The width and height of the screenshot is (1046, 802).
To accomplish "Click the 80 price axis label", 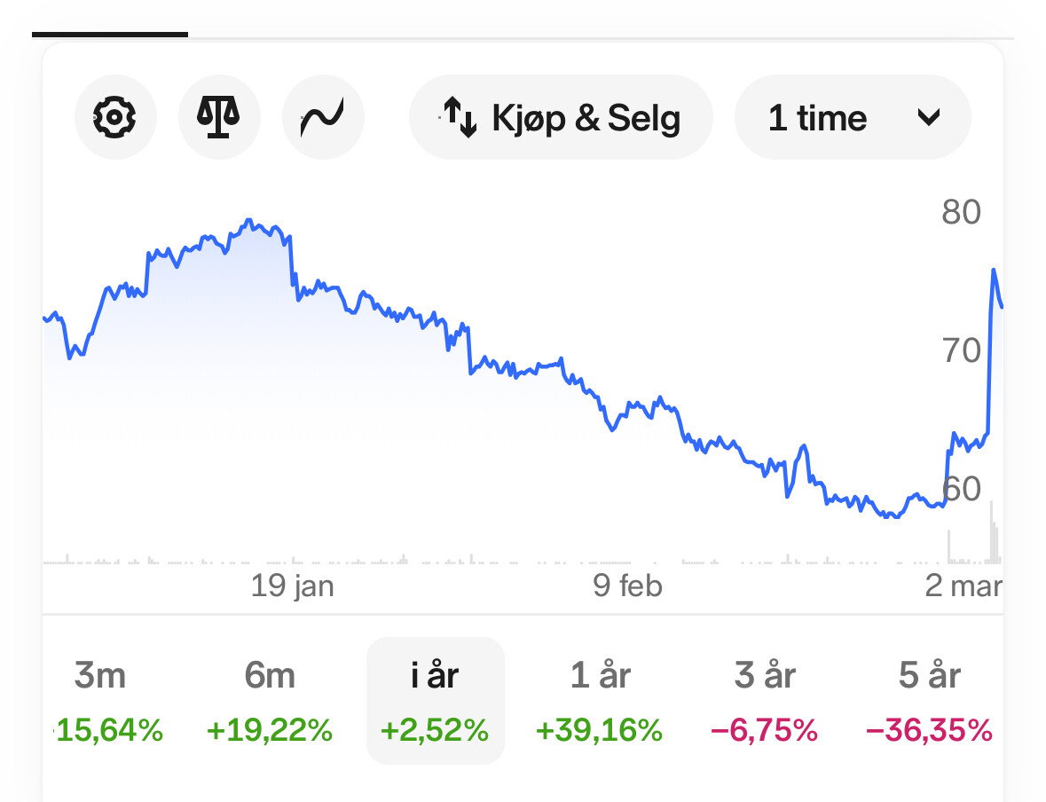I will tap(961, 213).
